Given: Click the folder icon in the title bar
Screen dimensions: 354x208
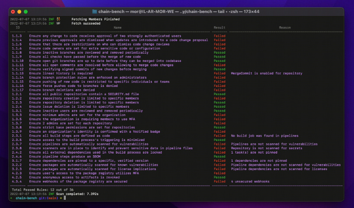Looking at the screenshot, I should 95,12.
